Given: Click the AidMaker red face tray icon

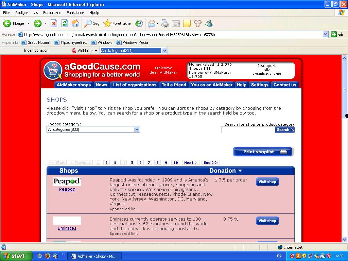Looking at the screenshot, I should click(x=292, y=256).
